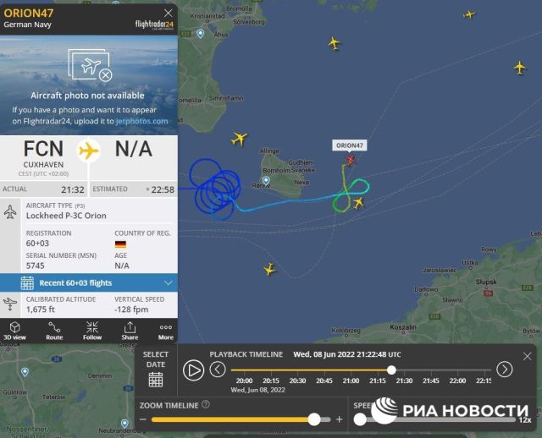Click the zoom timeline help icon
Screen dimensions: 542x438
pos(206,404)
